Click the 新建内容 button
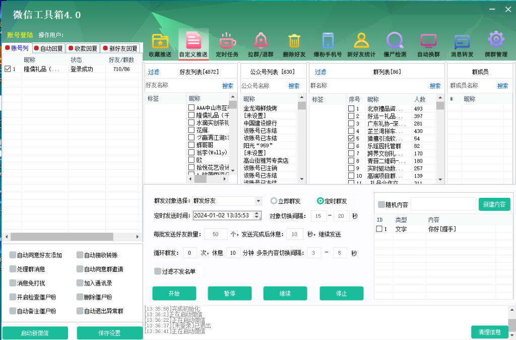Viewport: 516px width, 340px height. point(494,204)
